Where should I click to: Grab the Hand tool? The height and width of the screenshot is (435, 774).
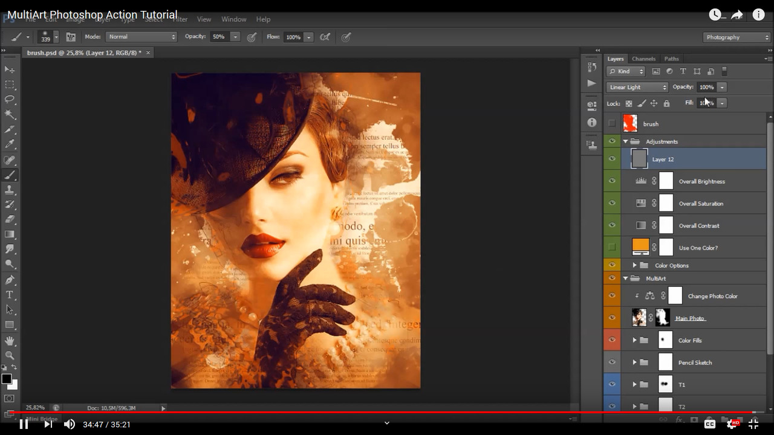coord(9,341)
